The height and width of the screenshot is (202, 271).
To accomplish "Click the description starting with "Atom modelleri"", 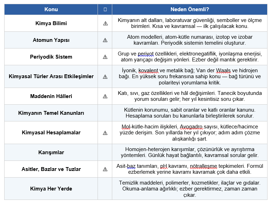I will [x=190, y=40].
